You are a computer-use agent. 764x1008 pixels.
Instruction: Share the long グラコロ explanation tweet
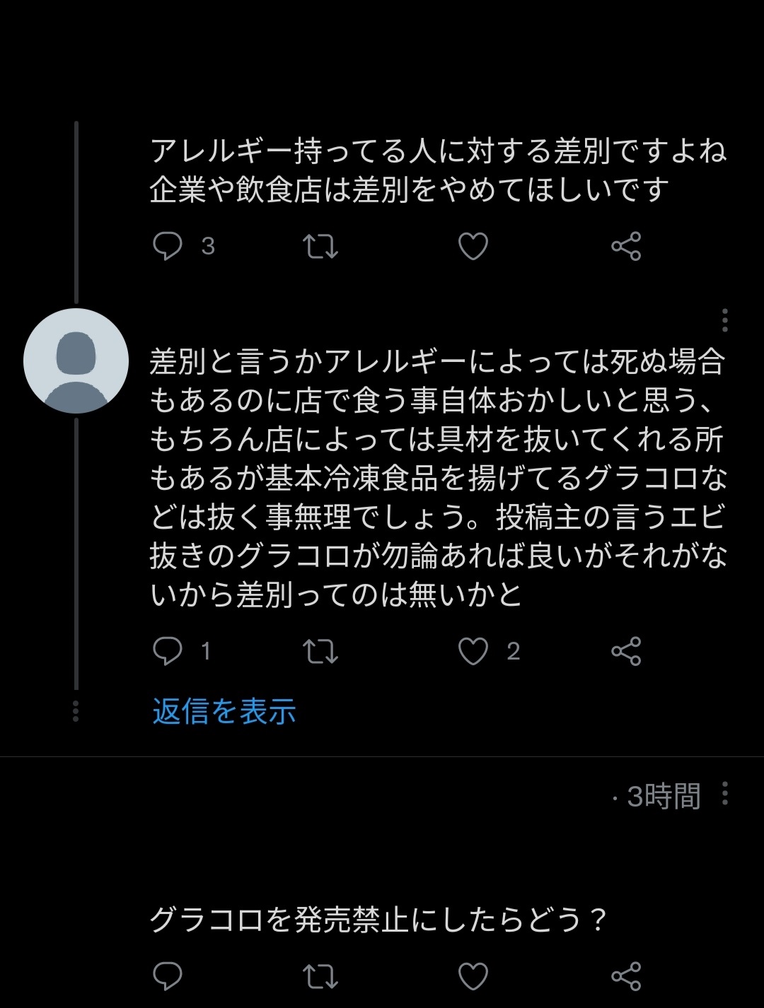tap(626, 651)
